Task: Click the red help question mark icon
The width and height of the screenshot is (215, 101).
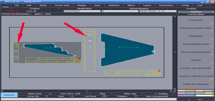Action: [210, 5]
